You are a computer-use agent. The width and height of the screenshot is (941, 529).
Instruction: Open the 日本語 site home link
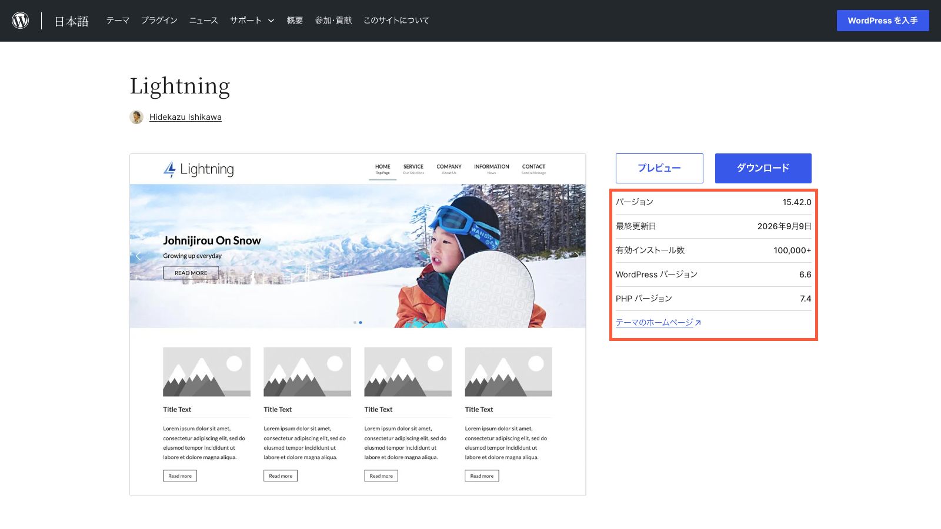coord(72,21)
